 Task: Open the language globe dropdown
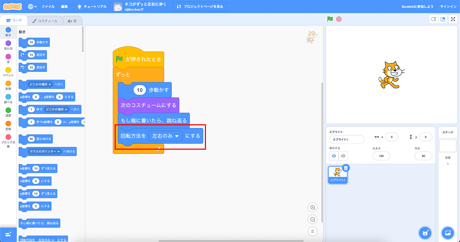(32, 7)
